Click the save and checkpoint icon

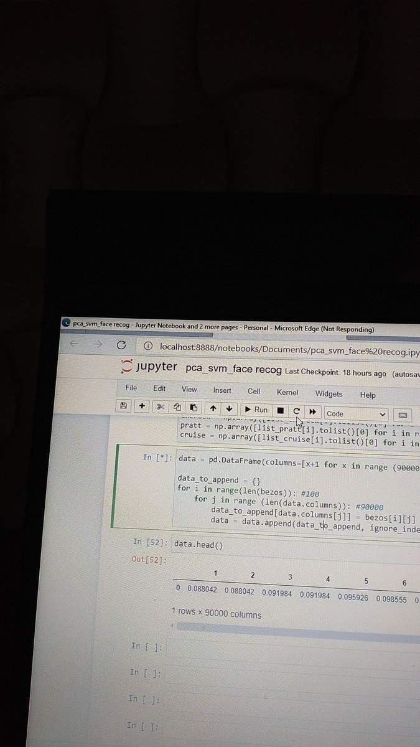[123, 406]
